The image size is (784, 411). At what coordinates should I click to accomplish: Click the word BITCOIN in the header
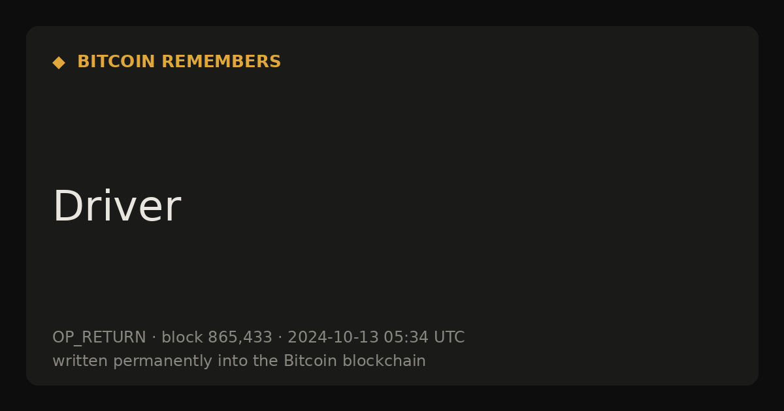(x=116, y=62)
